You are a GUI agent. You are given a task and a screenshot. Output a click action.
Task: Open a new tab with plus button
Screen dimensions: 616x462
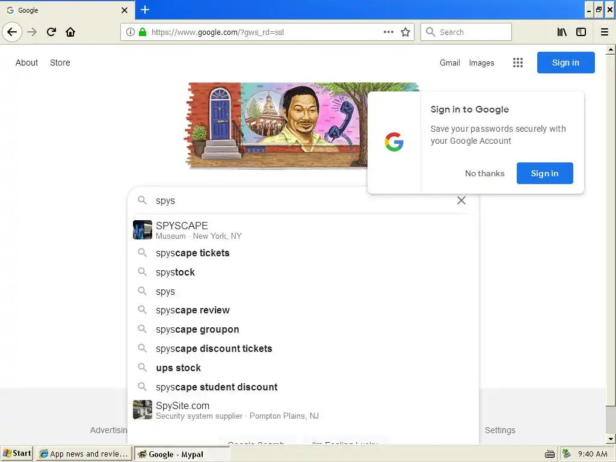tap(145, 10)
